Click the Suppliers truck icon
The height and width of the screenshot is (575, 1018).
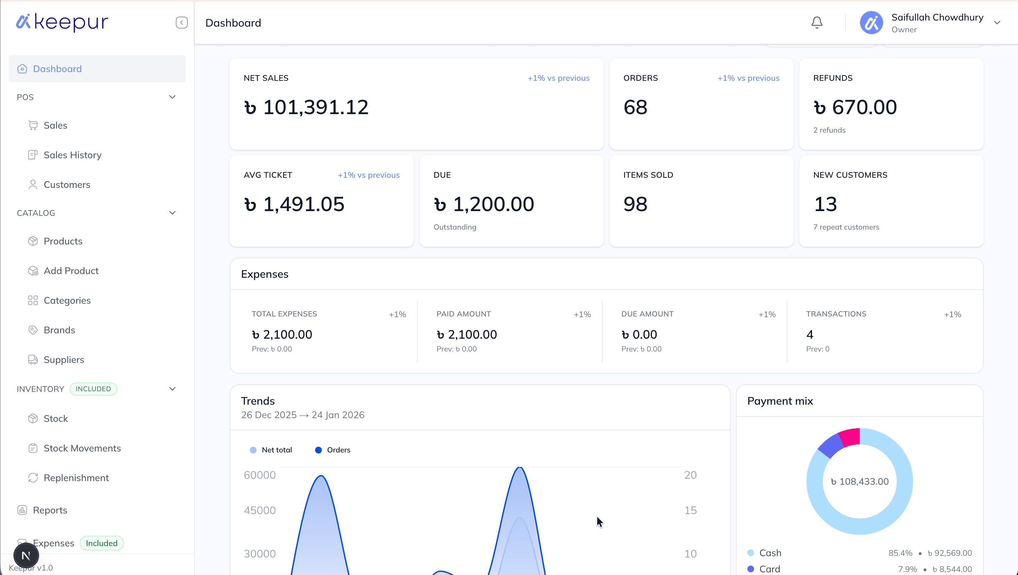(x=33, y=360)
